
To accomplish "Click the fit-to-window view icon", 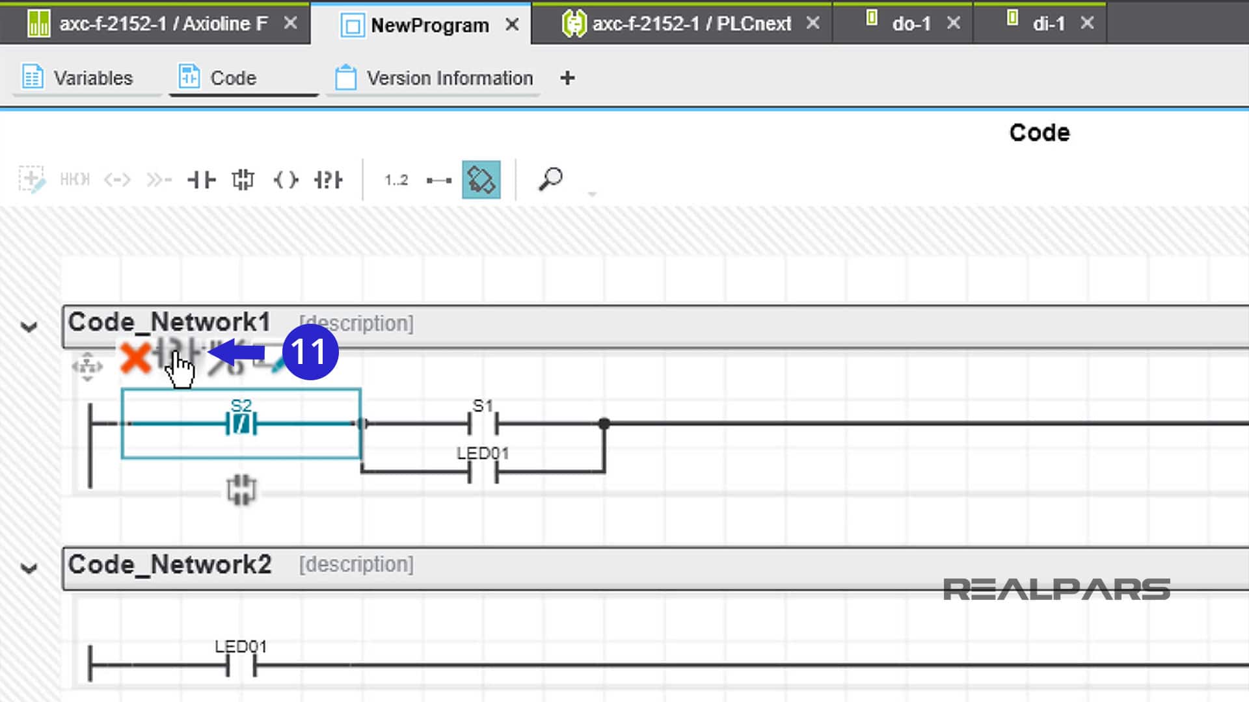I will click(x=480, y=179).
